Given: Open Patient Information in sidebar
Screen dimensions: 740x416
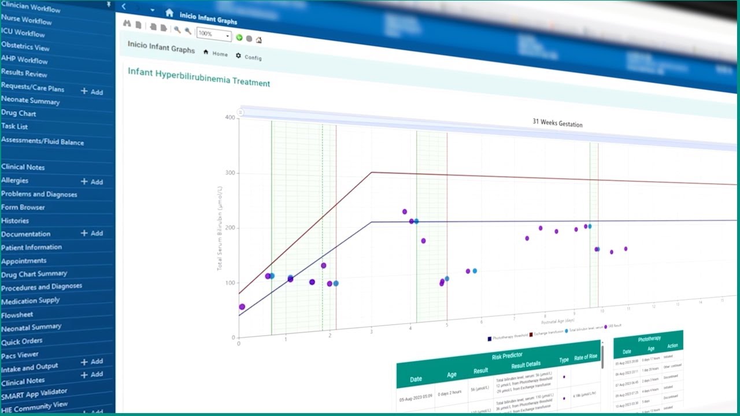Looking at the screenshot, I should (32, 247).
